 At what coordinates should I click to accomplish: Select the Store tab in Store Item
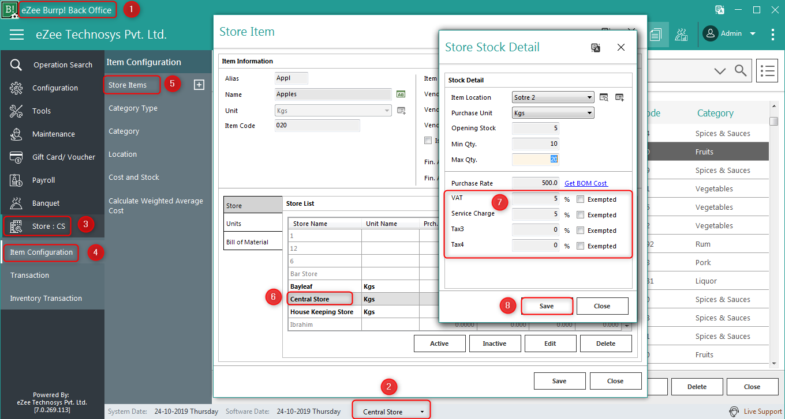253,205
